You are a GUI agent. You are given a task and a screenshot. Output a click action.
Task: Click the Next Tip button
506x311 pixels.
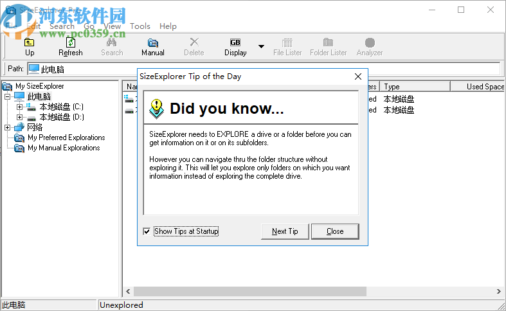click(x=285, y=231)
